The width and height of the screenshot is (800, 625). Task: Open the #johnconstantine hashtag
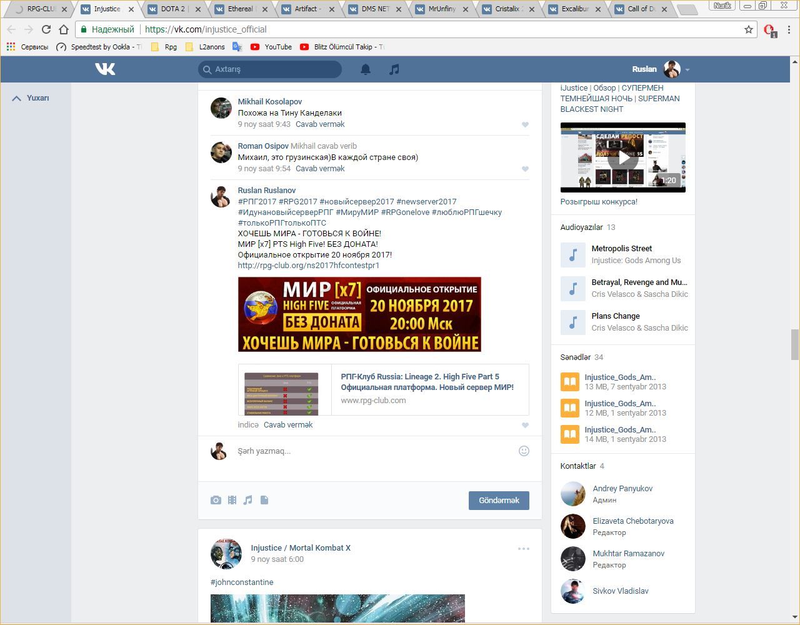point(242,582)
